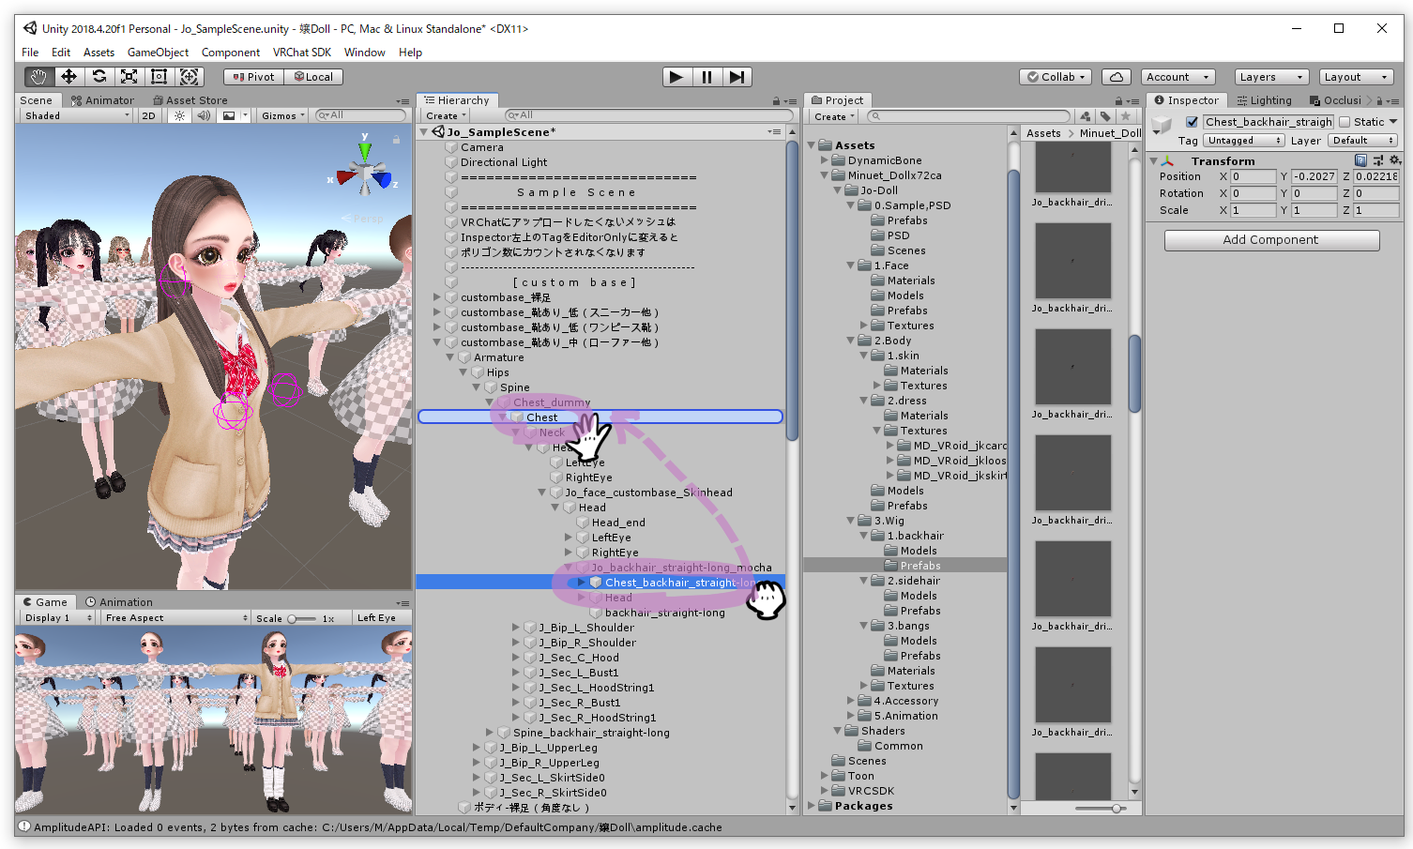The width and height of the screenshot is (1413, 849).
Task: Toggle scene audio speaker icon
Action: coord(204,115)
